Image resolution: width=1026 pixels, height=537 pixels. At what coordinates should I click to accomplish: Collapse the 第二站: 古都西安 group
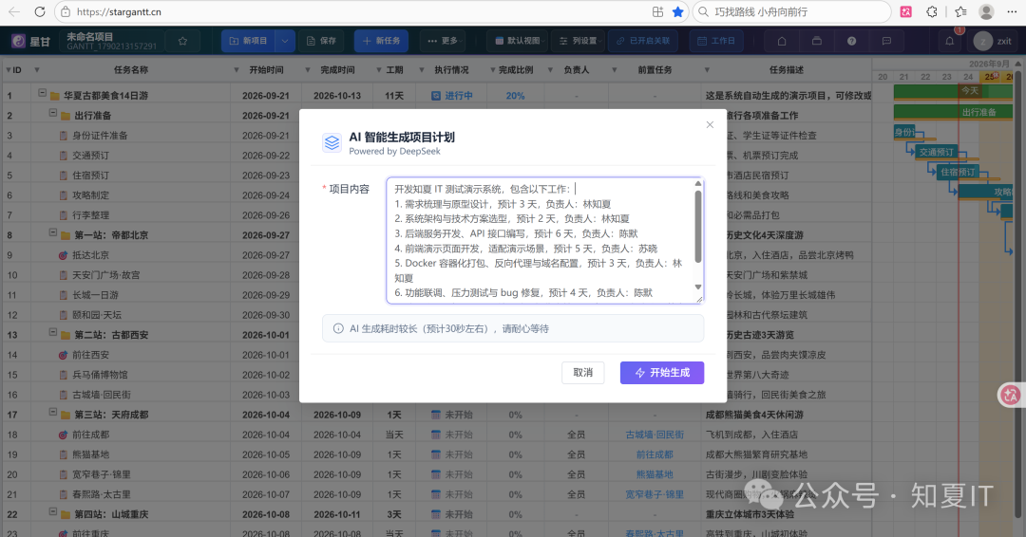tap(53, 332)
